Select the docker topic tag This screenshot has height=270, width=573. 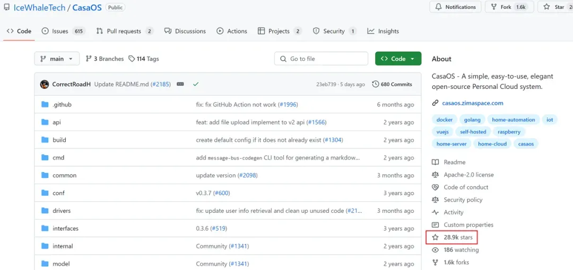[445, 120]
